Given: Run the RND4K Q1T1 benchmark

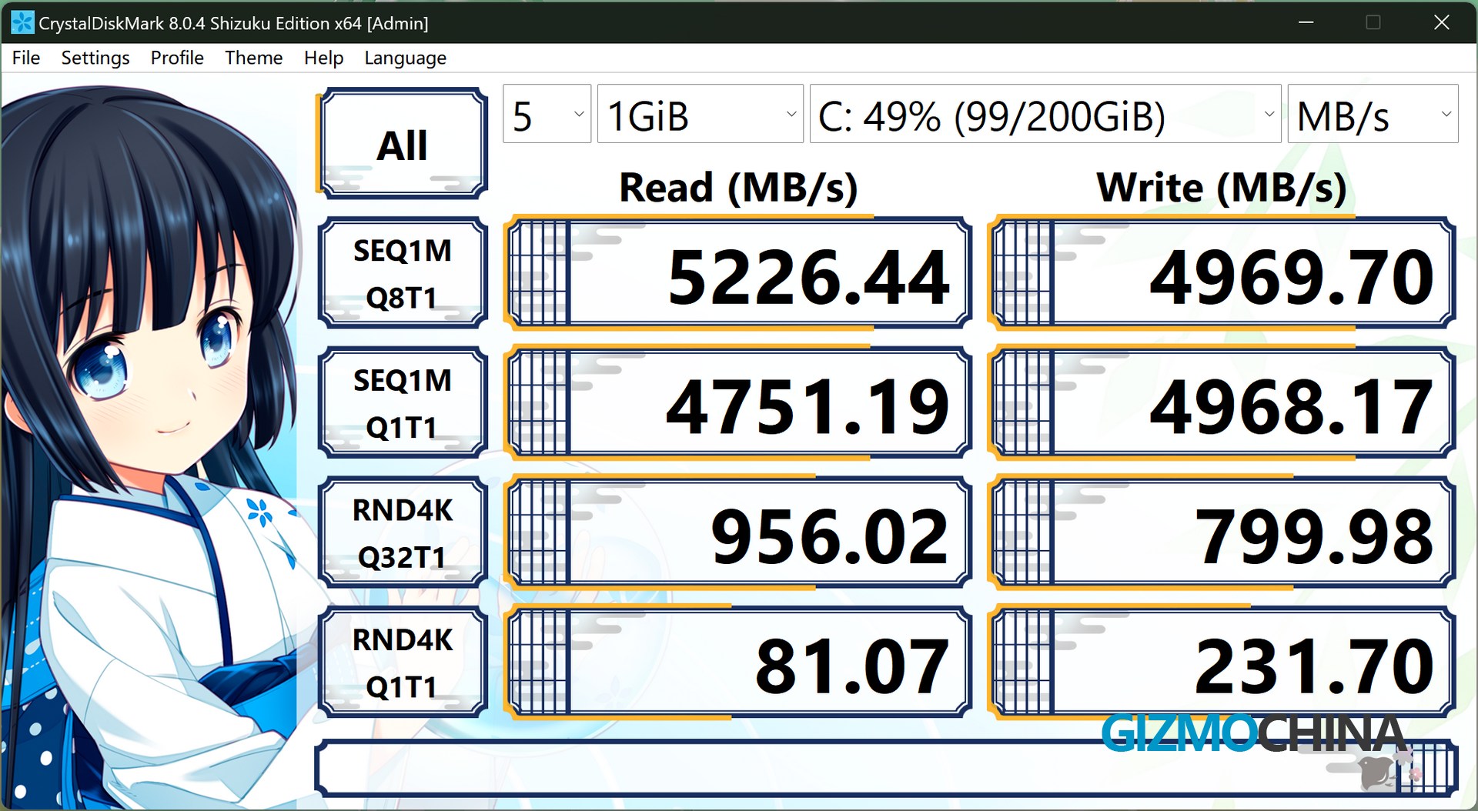Looking at the screenshot, I should tap(403, 662).
